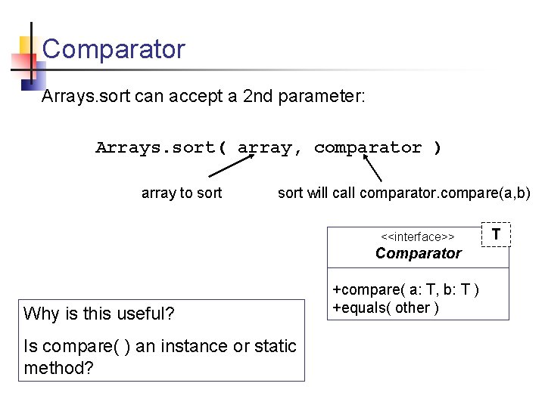Click the 'Arrays.sort can accept' sentence
The image size is (545, 408).
tap(203, 97)
